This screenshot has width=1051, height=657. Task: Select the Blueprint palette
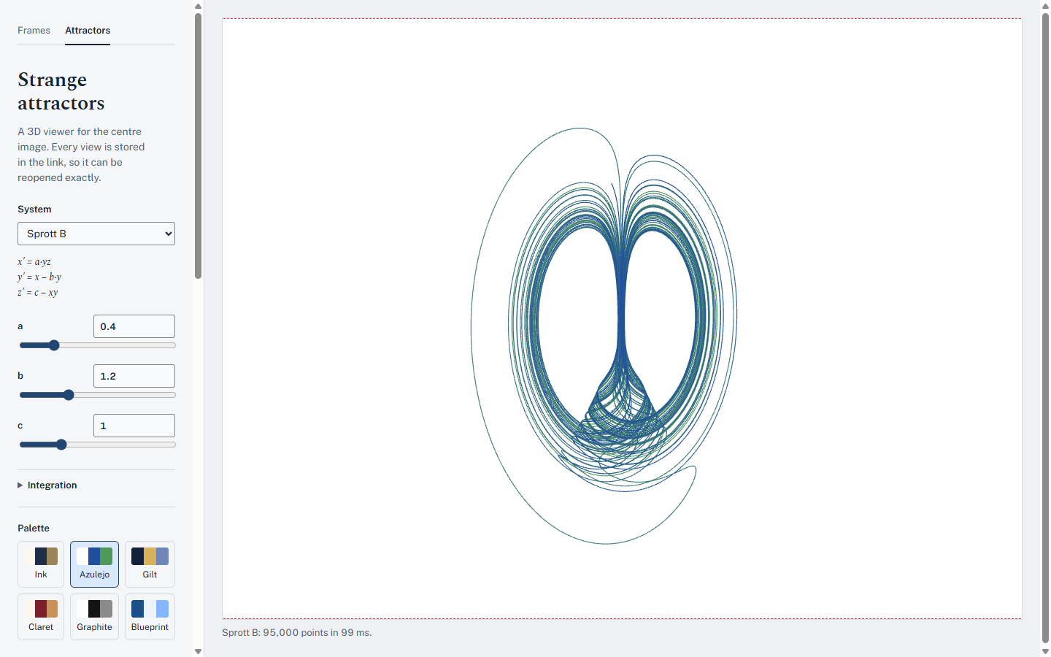(150, 617)
